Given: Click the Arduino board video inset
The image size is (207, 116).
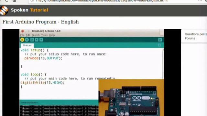Looking at the screenshot, I should (x=131, y=98).
